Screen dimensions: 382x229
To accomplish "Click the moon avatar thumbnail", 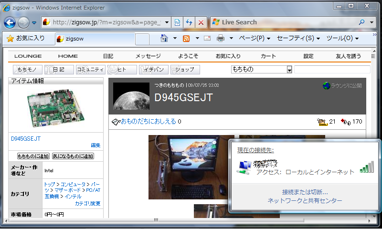I will (x=131, y=96).
